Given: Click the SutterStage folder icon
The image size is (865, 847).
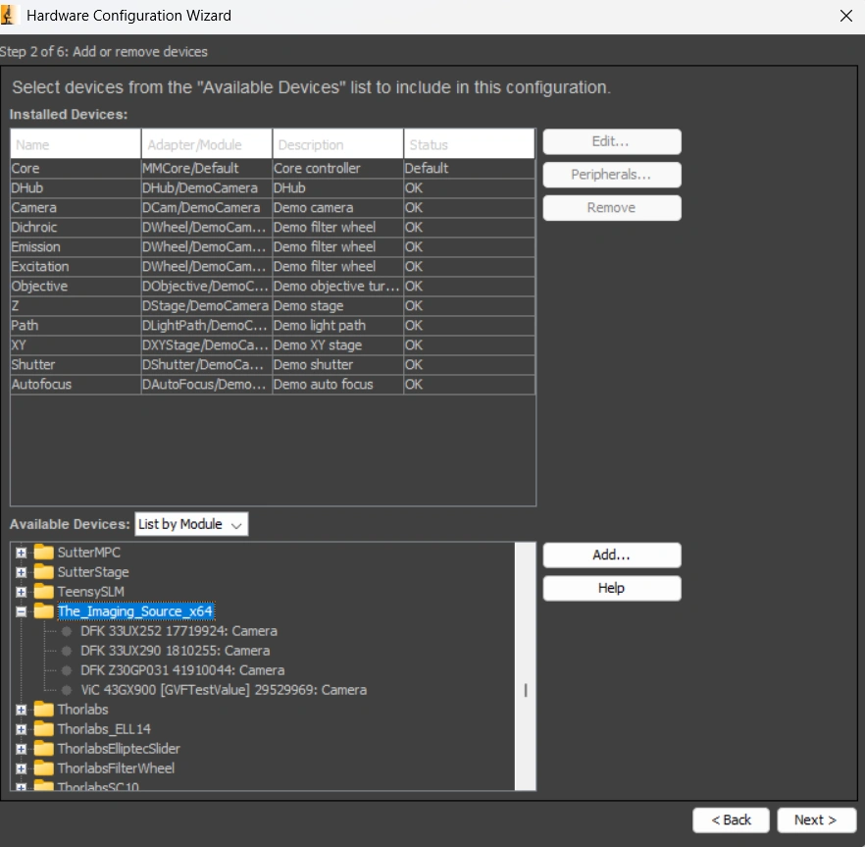Looking at the screenshot, I should [44, 572].
